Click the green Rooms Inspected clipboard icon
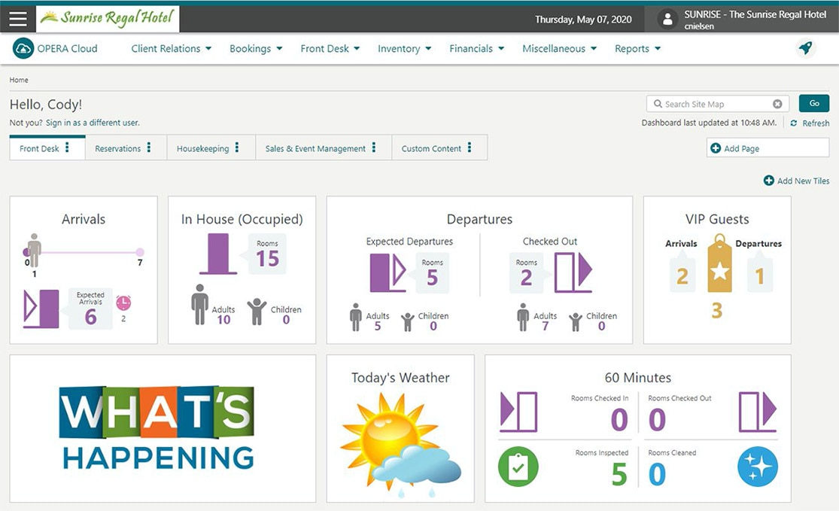The image size is (839, 511). [x=518, y=467]
